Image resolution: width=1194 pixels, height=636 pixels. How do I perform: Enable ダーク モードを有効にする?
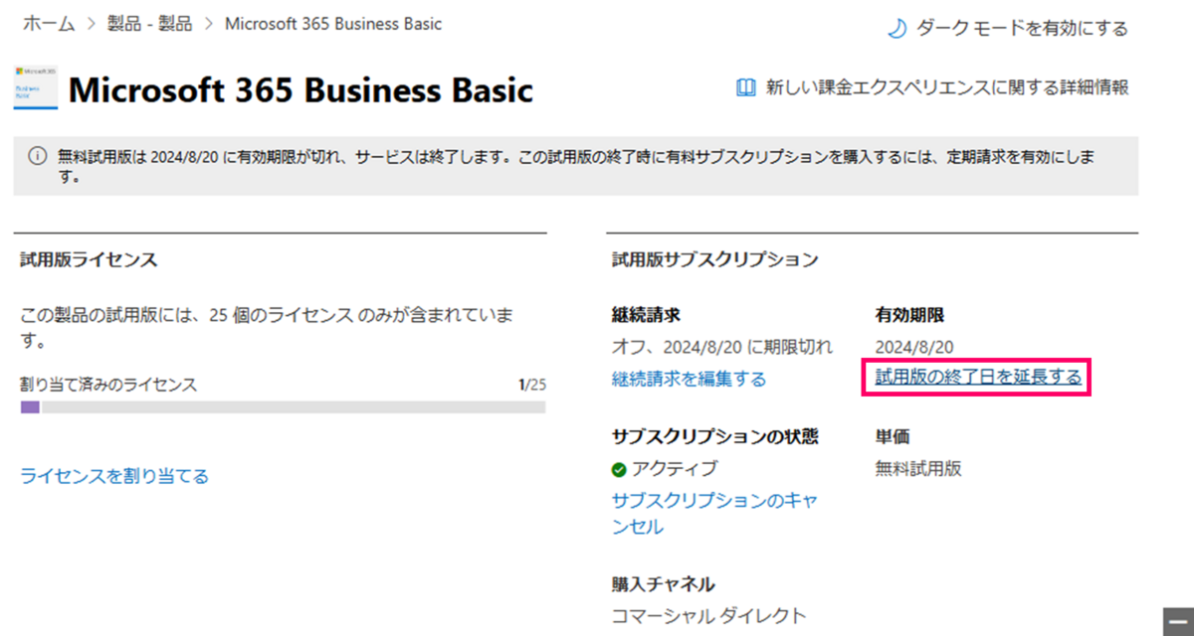pyautogui.click(x=1022, y=29)
